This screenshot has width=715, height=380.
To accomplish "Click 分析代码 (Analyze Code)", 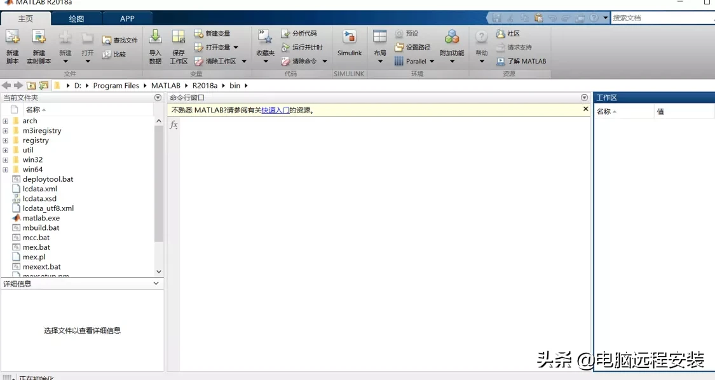I will pos(299,33).
